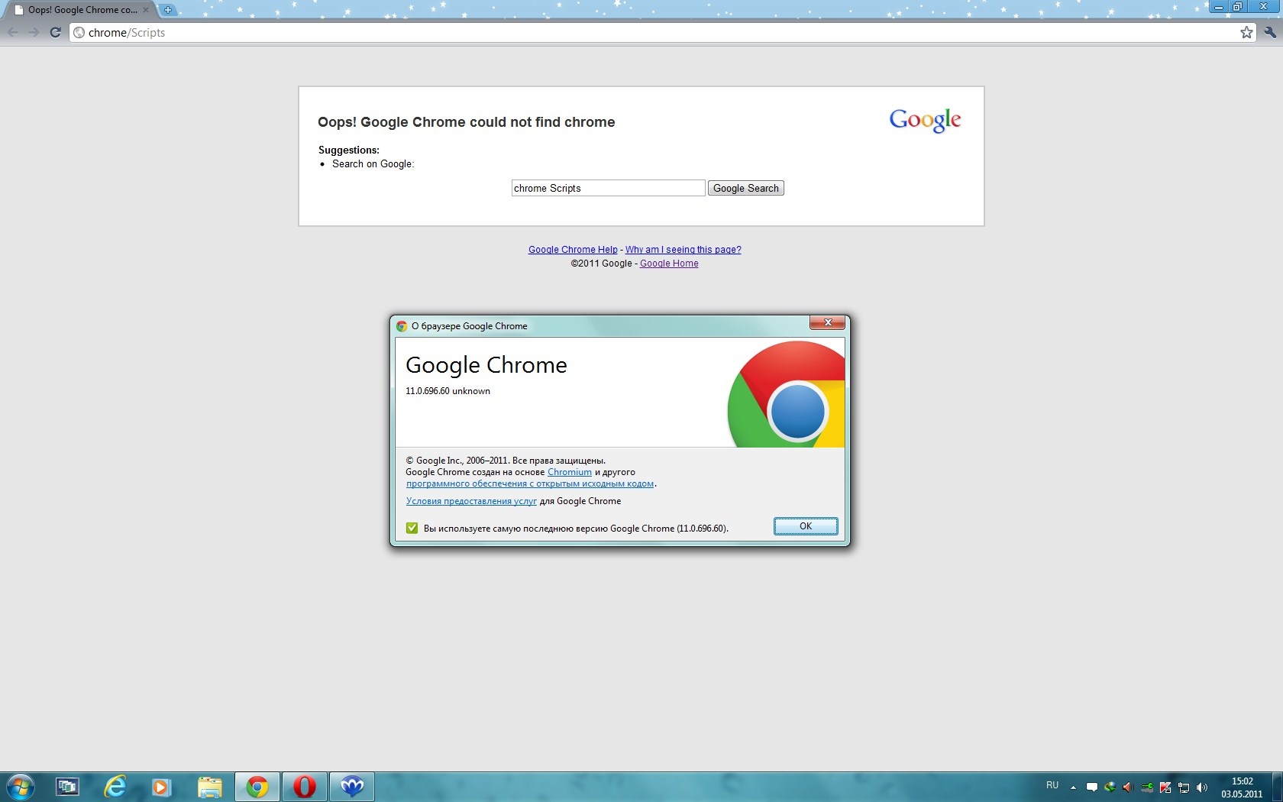Click the Google logo on error page

tap(925, 120)
